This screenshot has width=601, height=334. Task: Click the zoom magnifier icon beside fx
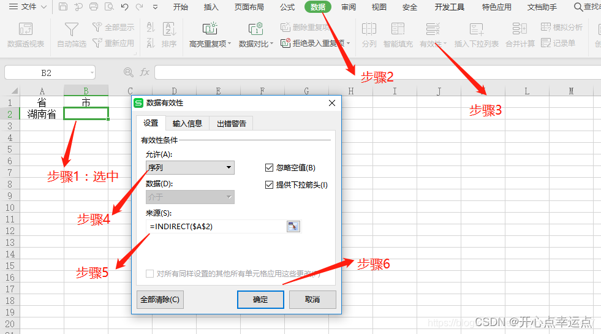[x=129, y=72]
